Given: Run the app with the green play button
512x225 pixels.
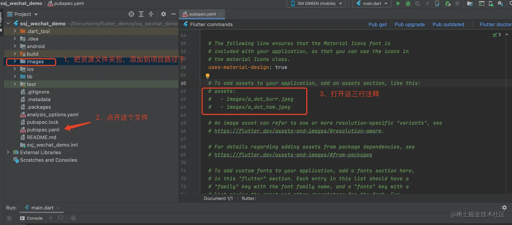Looking at the screenshot, I should 398,3.
